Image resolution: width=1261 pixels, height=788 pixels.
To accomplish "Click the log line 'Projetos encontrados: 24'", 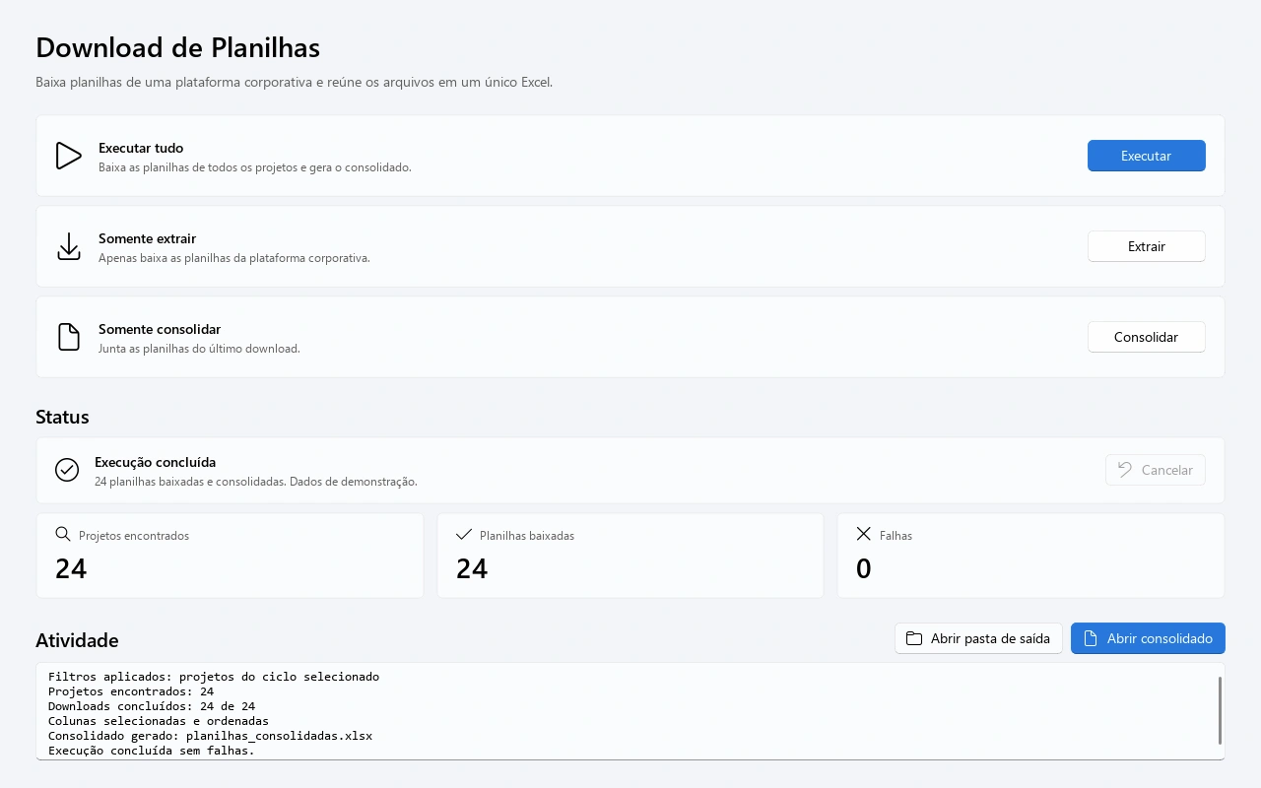I will [131, 691].
